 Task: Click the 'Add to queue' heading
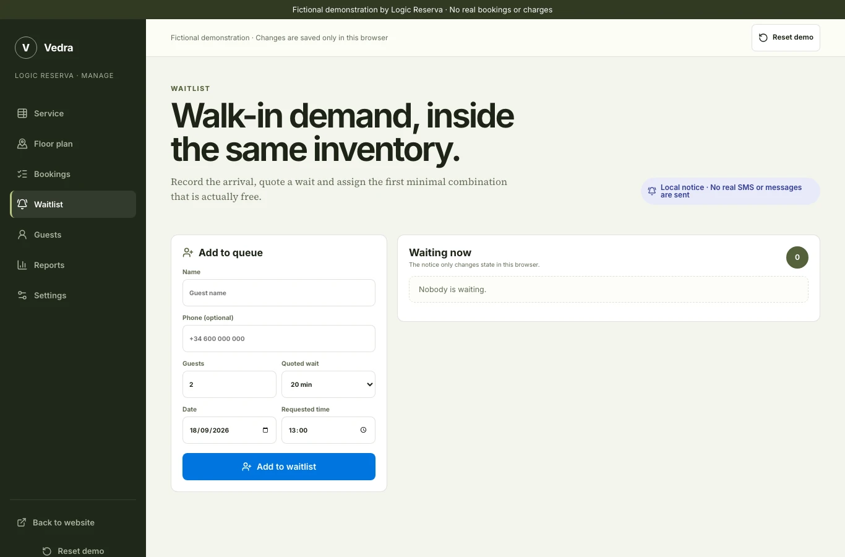[231, 253]
